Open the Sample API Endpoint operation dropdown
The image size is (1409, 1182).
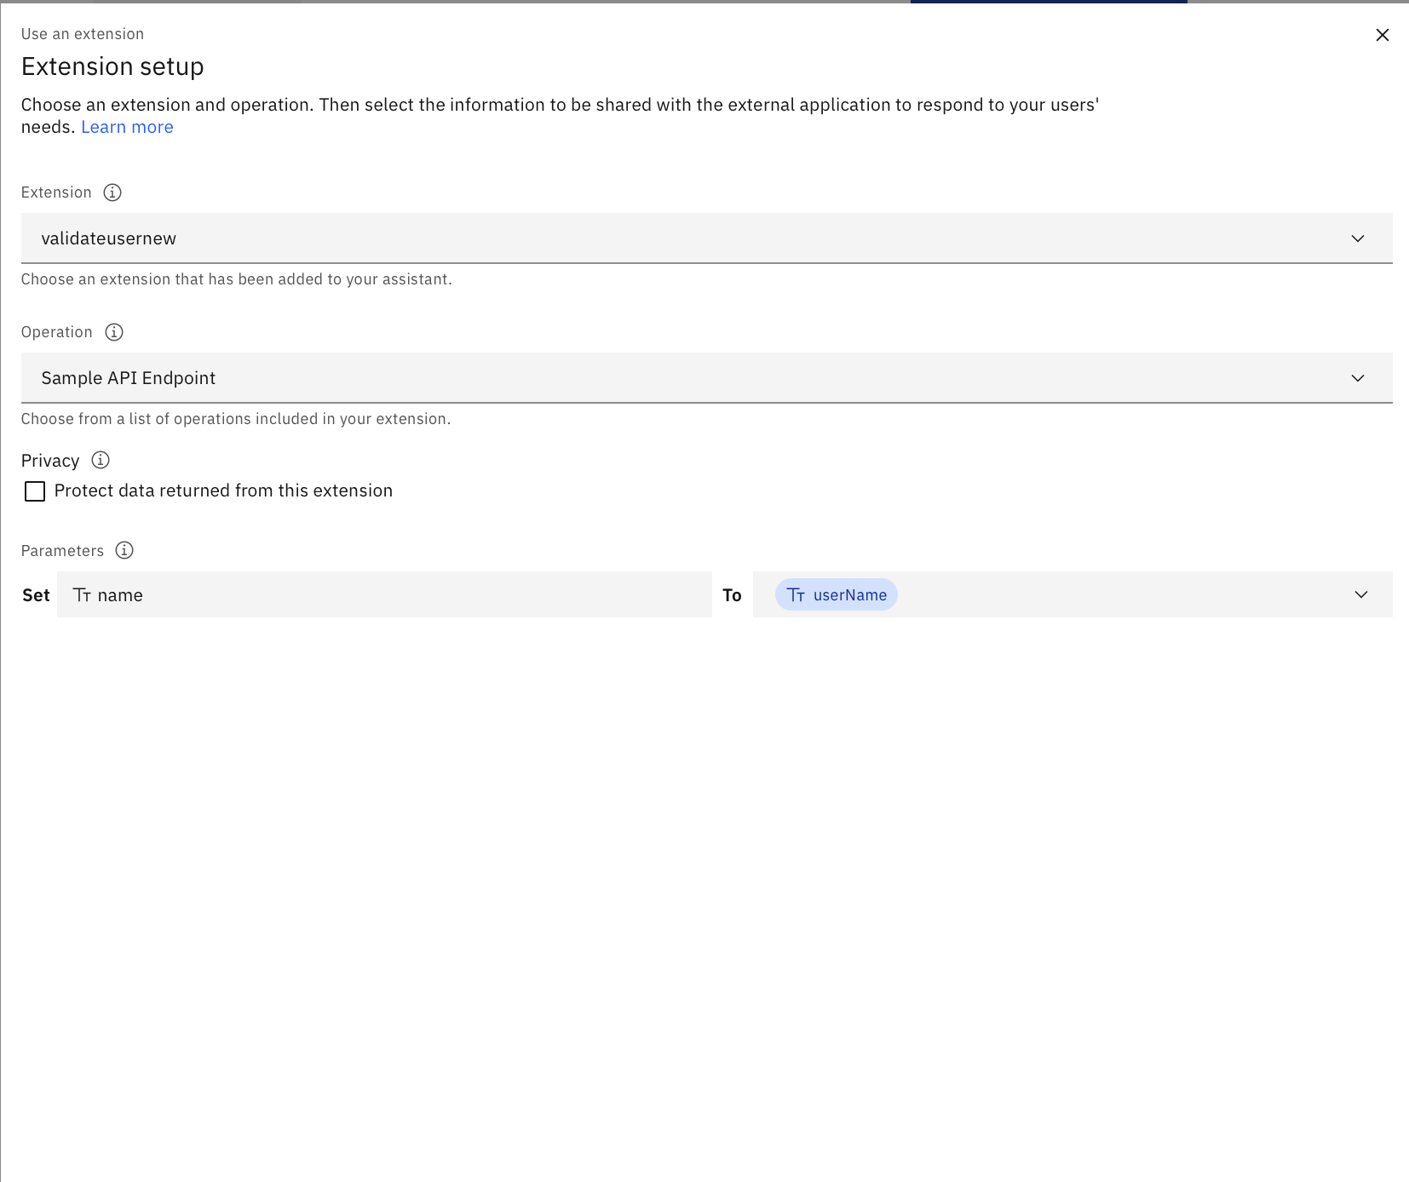681,378
